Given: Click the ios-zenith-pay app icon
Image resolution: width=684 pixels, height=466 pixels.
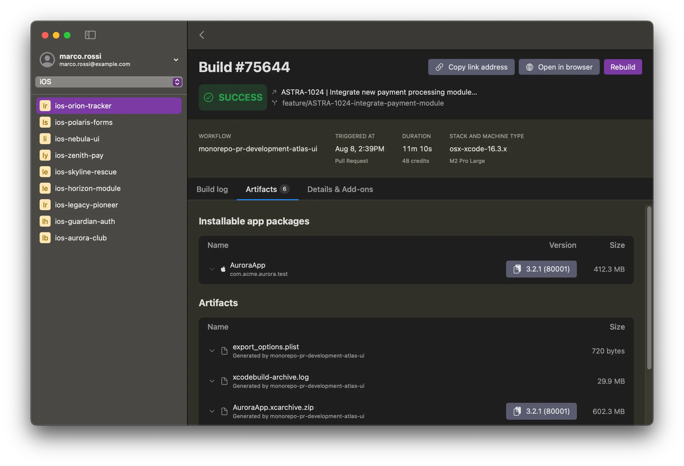Looking at the screenshot, I should (45, 155).
